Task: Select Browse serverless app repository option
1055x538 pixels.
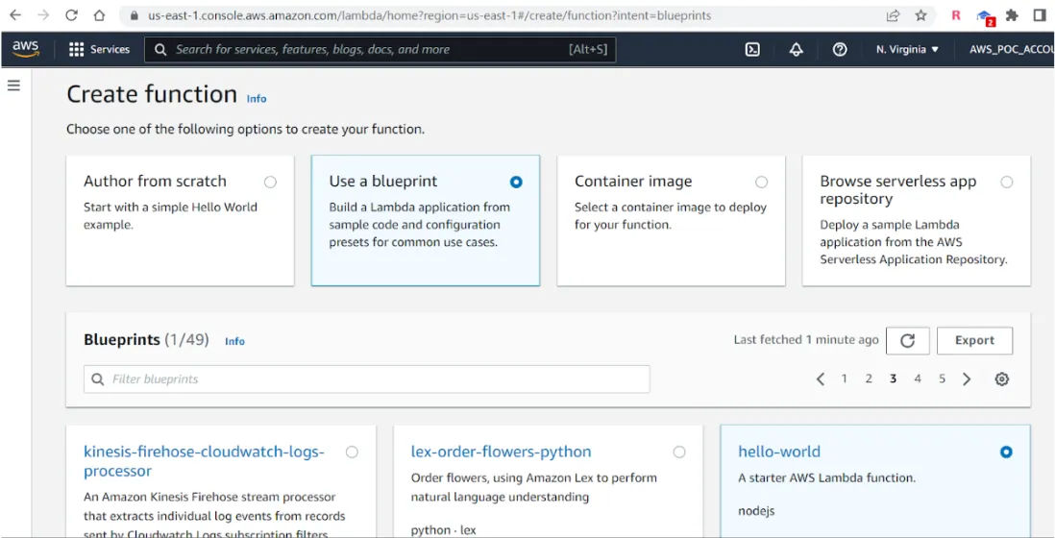Action: click(x=1007, y=182)
